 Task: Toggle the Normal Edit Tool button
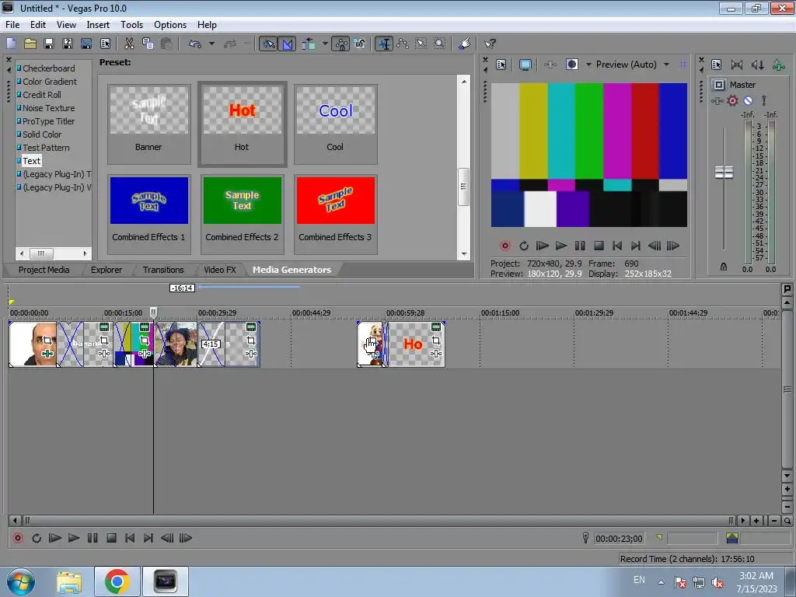(384, 44)
